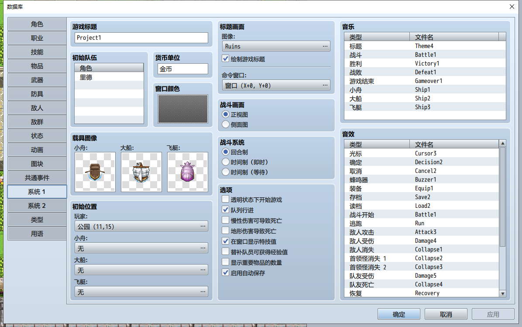Switch to 职业 tab

click(x=37, y=38)
